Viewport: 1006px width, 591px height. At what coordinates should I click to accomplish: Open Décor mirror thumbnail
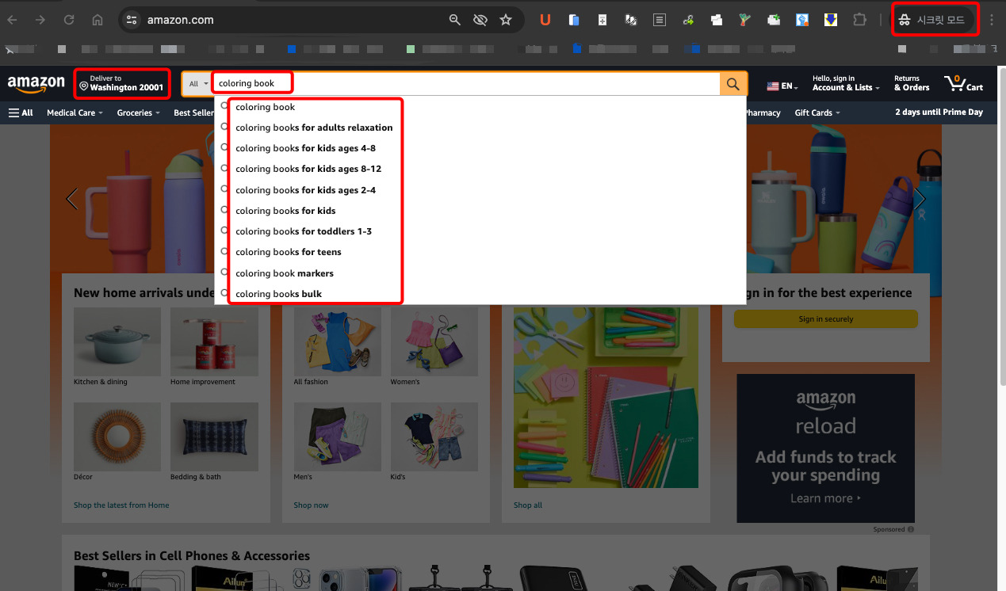pyautogui.click(x=117, y=437)
